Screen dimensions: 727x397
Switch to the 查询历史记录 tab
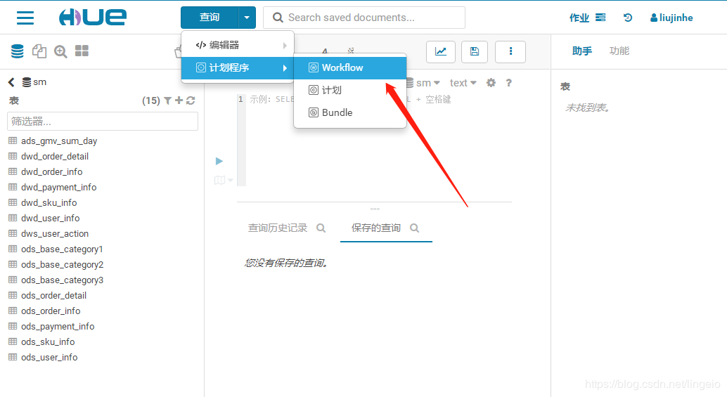click(277, 228)
